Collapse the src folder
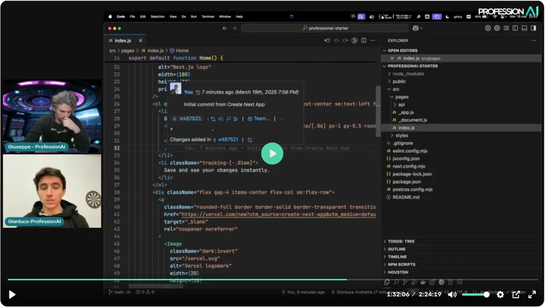Screen dimensions: 545x307 pyautogui.click(x=396, y=89)
